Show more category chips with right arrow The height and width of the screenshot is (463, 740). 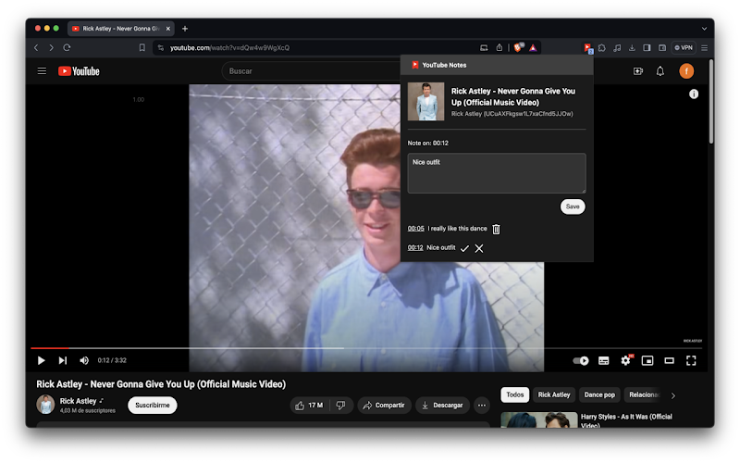pos(673,396)
